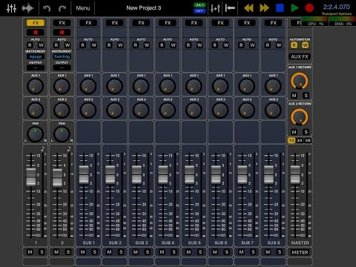
Task: Solo the AUX 2 return
Action: (x=306, y=132)
